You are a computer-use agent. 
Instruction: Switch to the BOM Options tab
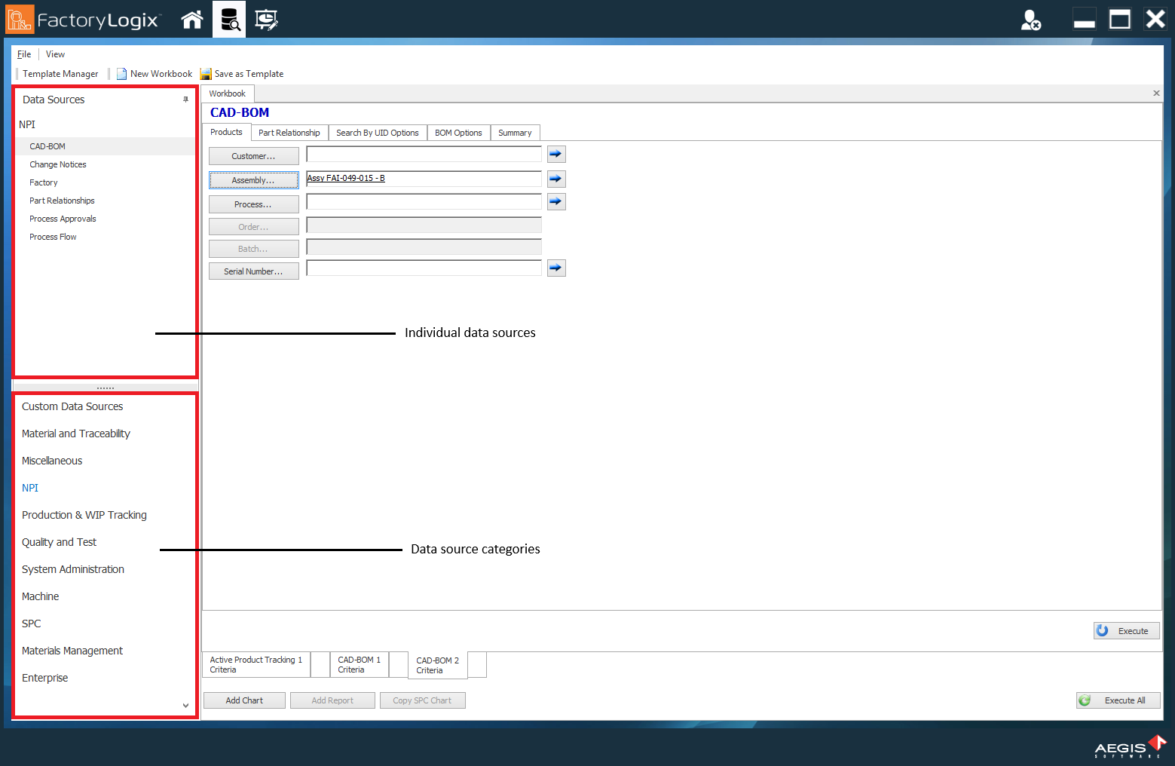click(x=458, y=133)
